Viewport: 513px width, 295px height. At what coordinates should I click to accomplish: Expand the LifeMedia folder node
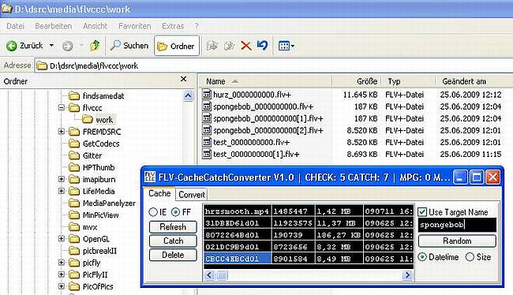point(62,191)
